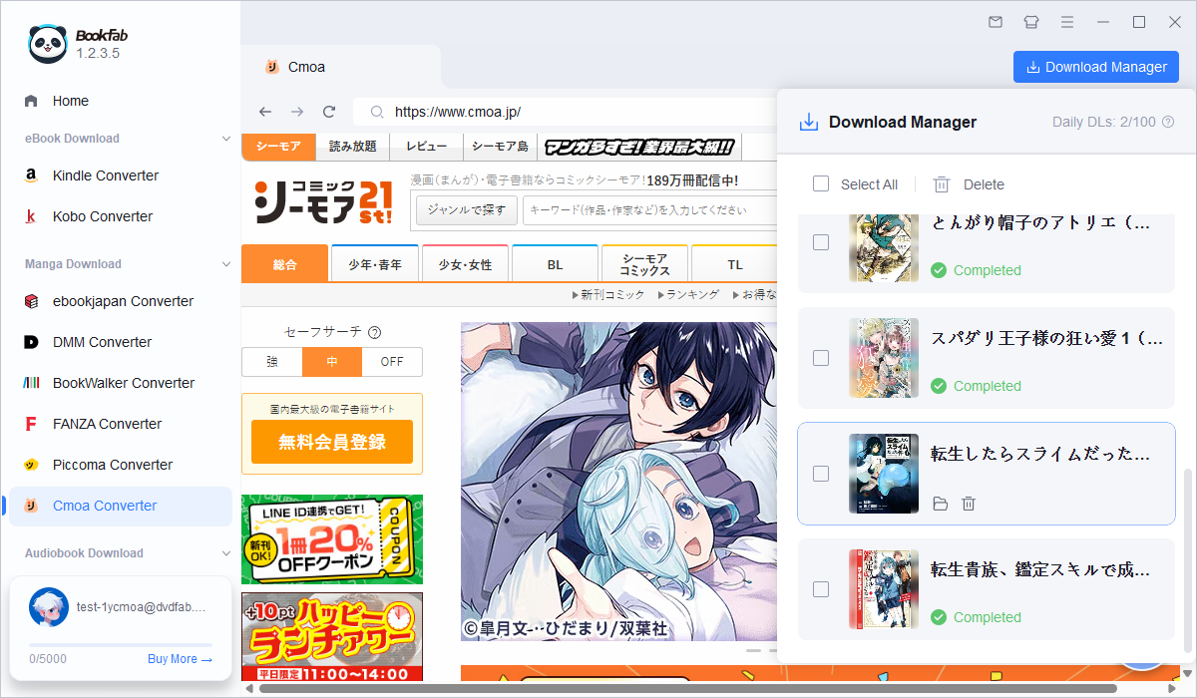Click the keyword search field on Cmoa
Screen dimensions: 1197x698
650,210
